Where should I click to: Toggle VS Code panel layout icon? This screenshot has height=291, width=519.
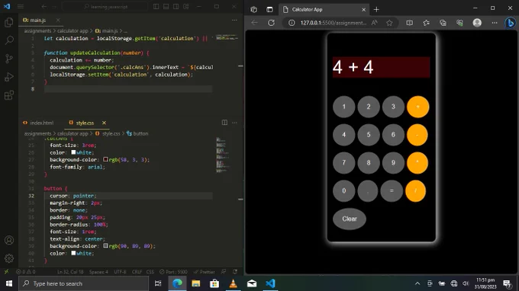166,7
